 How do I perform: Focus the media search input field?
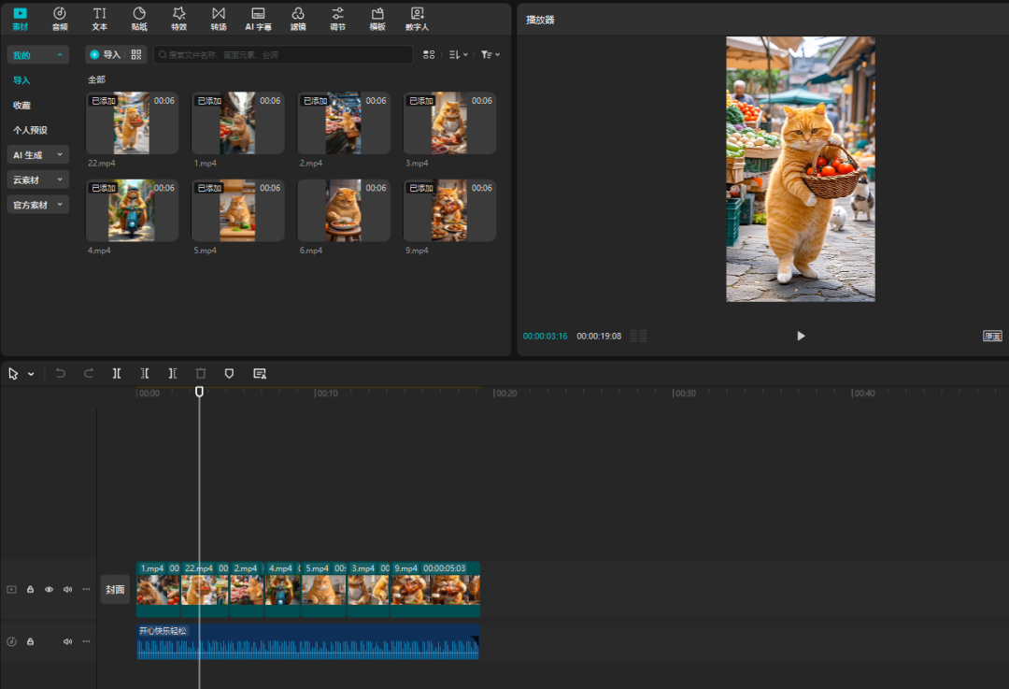tap(283, 55)
